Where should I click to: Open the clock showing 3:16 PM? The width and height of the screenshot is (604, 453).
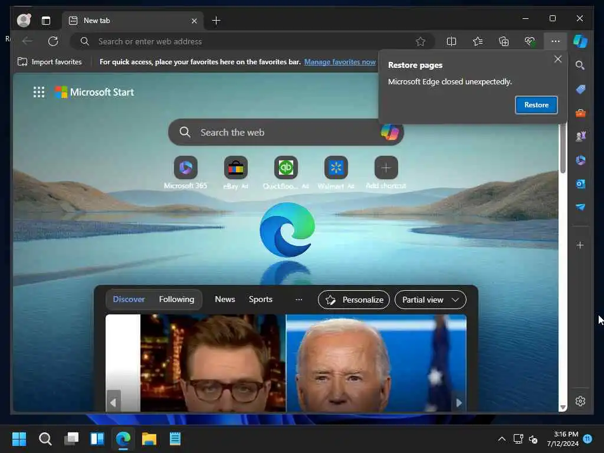click(x=563, y=439)
